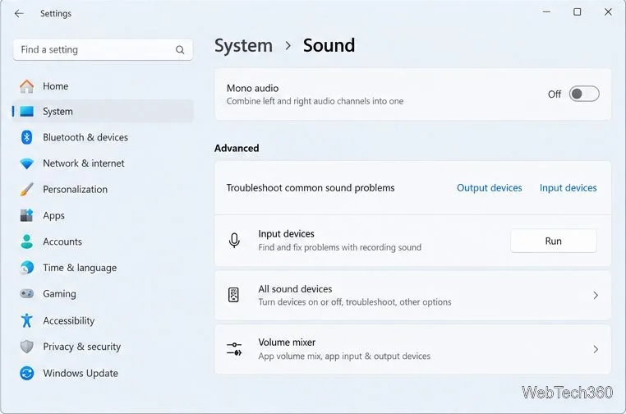This screenshot has width=626, height=414.
Task: Focus the Find a setting search box
Action: [x=103, y=50]
